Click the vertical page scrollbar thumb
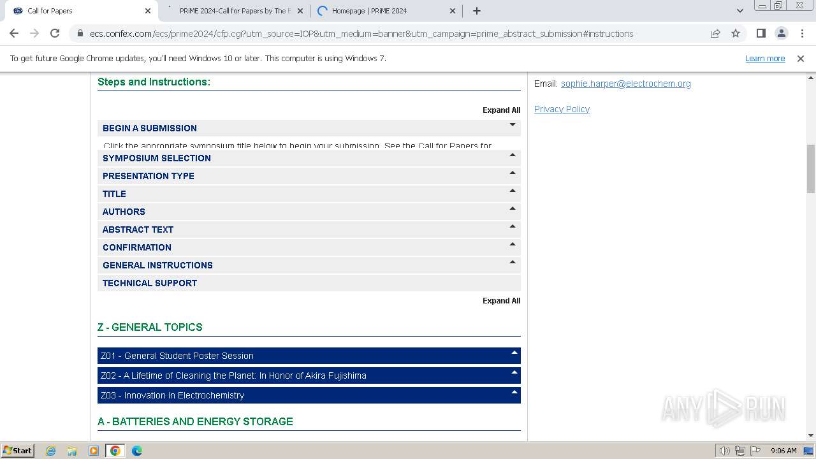 pos(811,169)
